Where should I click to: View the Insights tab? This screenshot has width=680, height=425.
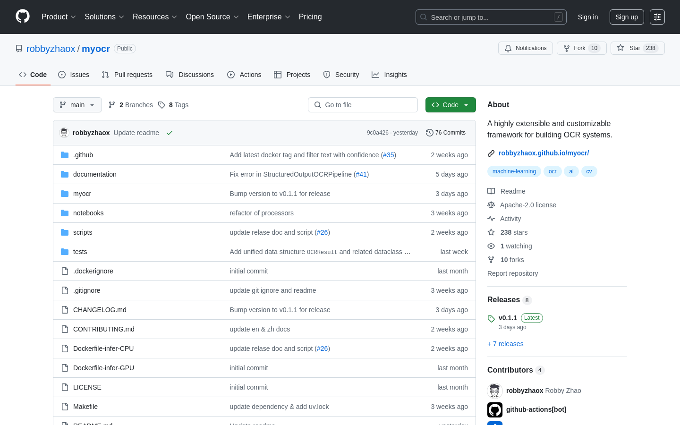[x=389, y=75]
